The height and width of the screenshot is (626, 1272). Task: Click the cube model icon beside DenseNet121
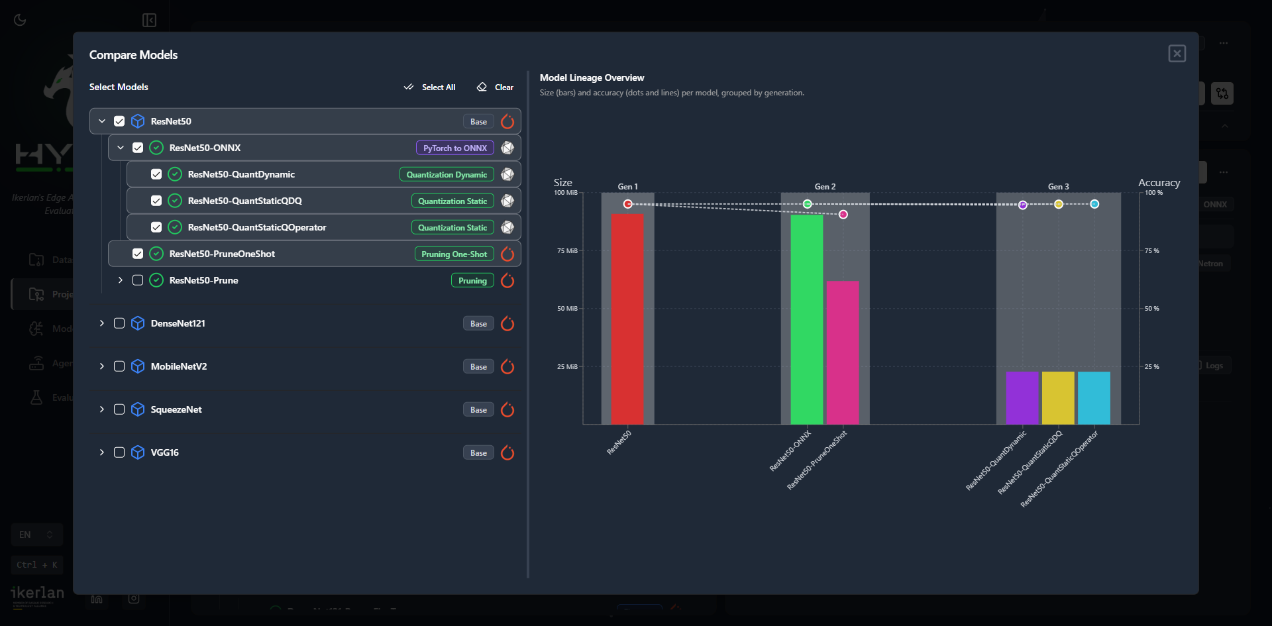point(138,323)
